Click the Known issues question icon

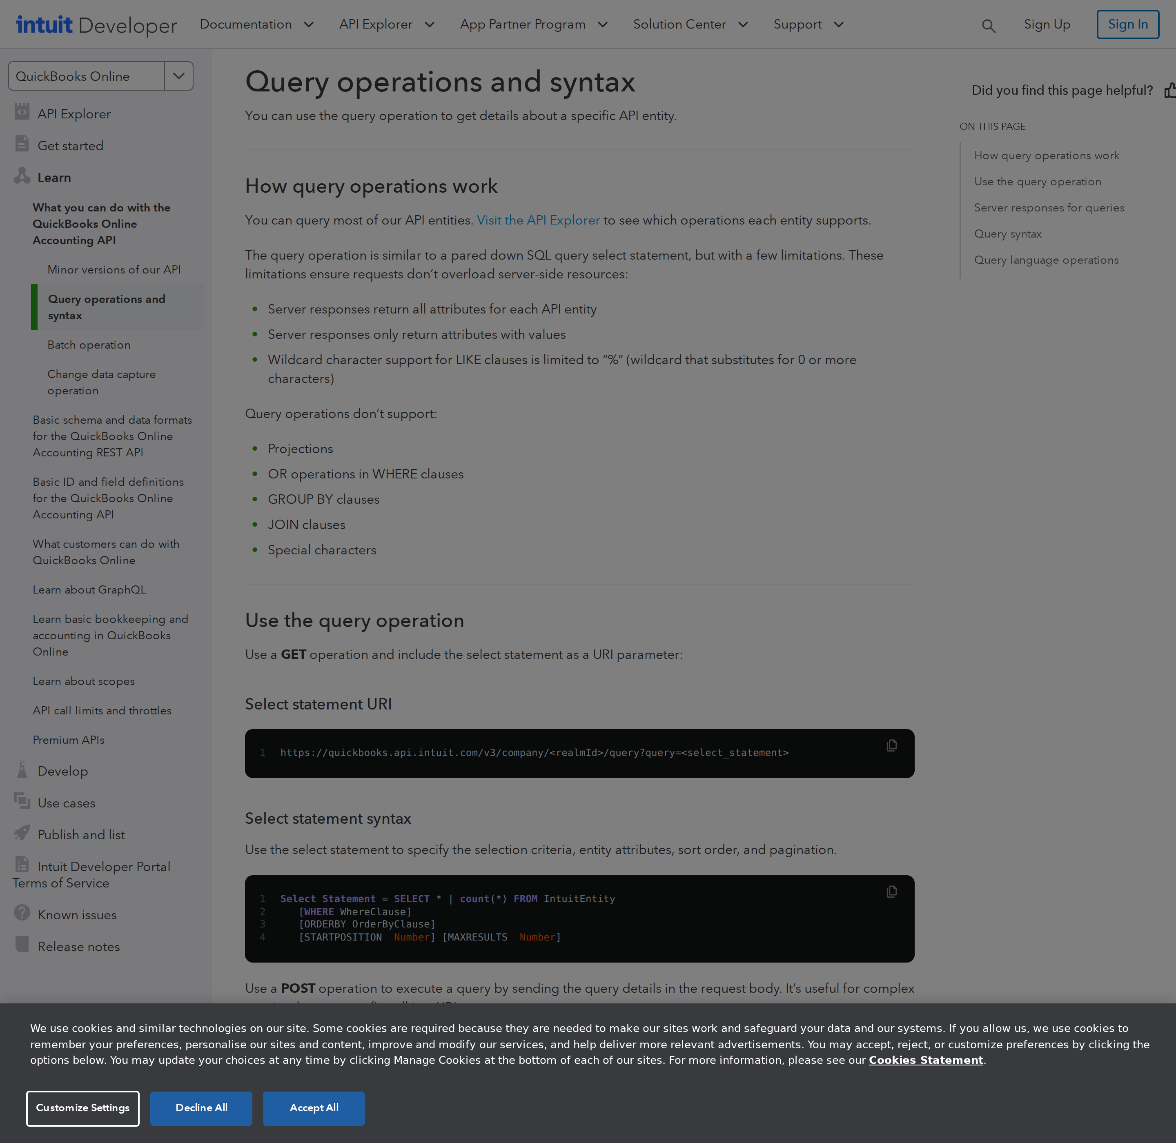[22, 912]
